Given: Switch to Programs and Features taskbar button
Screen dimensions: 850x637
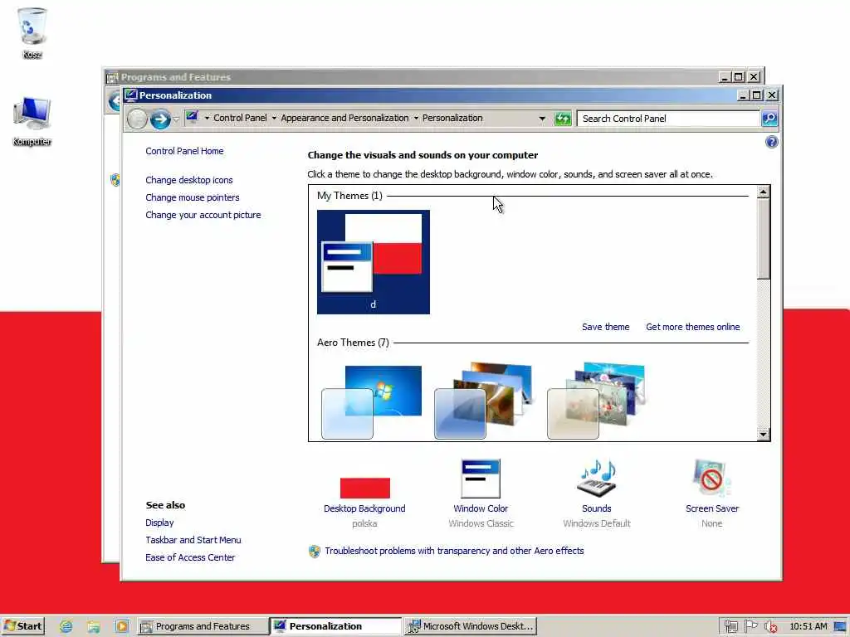Looking at the screenshot, I should tap(203, 626).
